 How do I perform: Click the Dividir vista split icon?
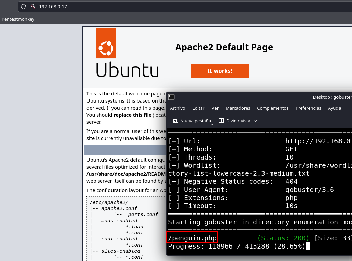click(221, 121)
